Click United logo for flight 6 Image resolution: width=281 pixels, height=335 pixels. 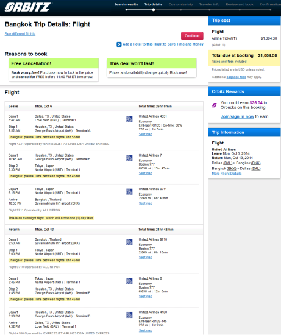point(129,281)
